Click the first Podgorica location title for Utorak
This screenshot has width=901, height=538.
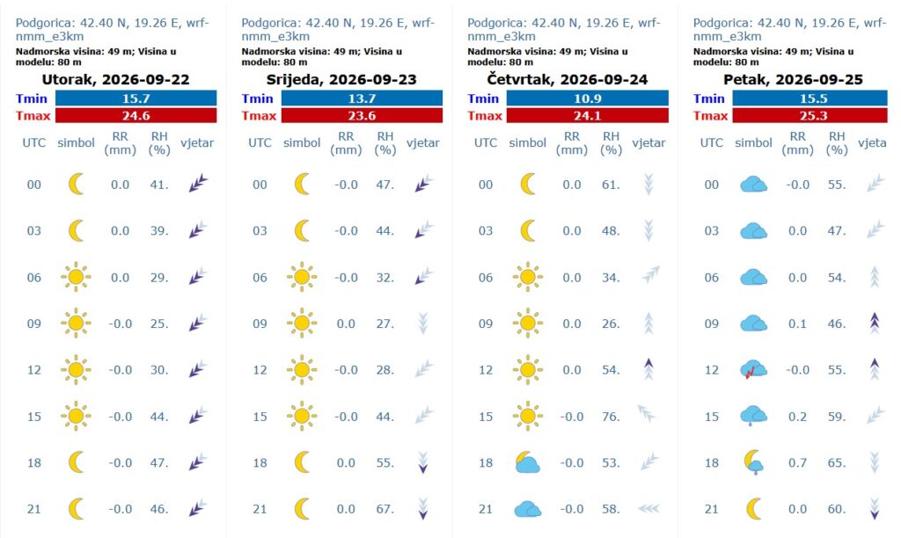click(112, 29)
